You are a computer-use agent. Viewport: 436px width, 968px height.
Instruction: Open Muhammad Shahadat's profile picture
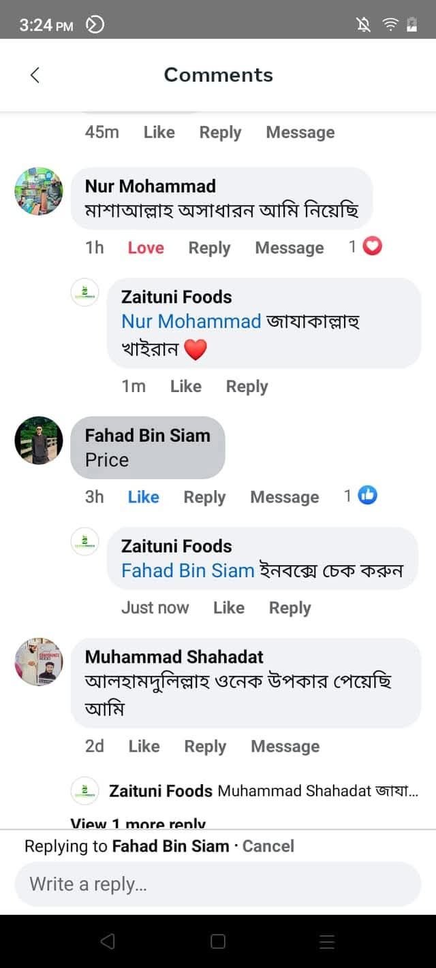click(39, 662)
